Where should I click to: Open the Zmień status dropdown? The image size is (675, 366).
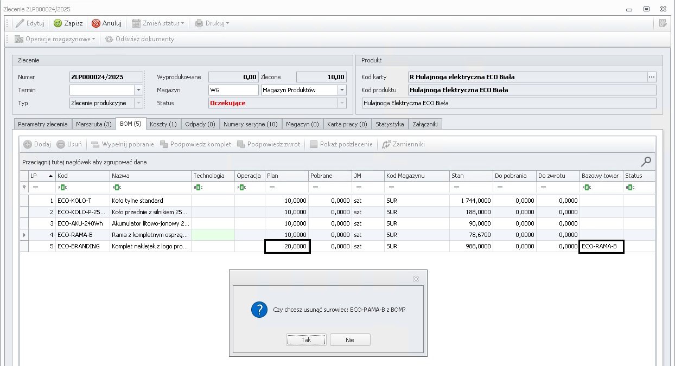click(158, 23)
